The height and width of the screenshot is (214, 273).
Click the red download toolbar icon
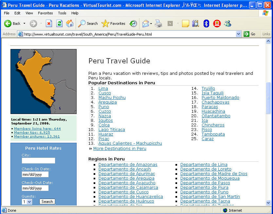point(217,24)
